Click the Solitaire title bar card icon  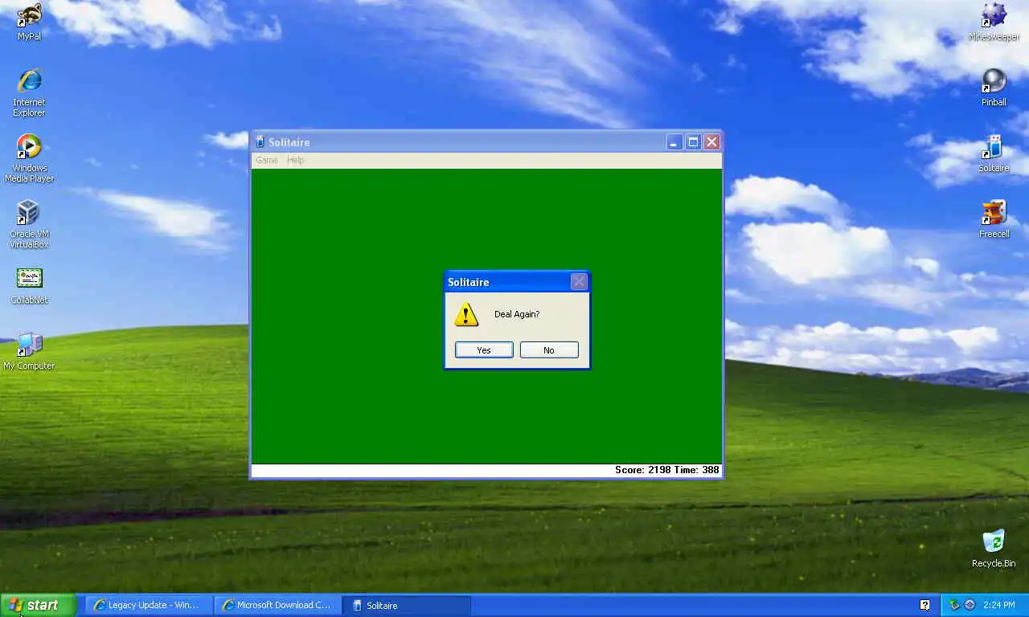[x=260, y=142]
